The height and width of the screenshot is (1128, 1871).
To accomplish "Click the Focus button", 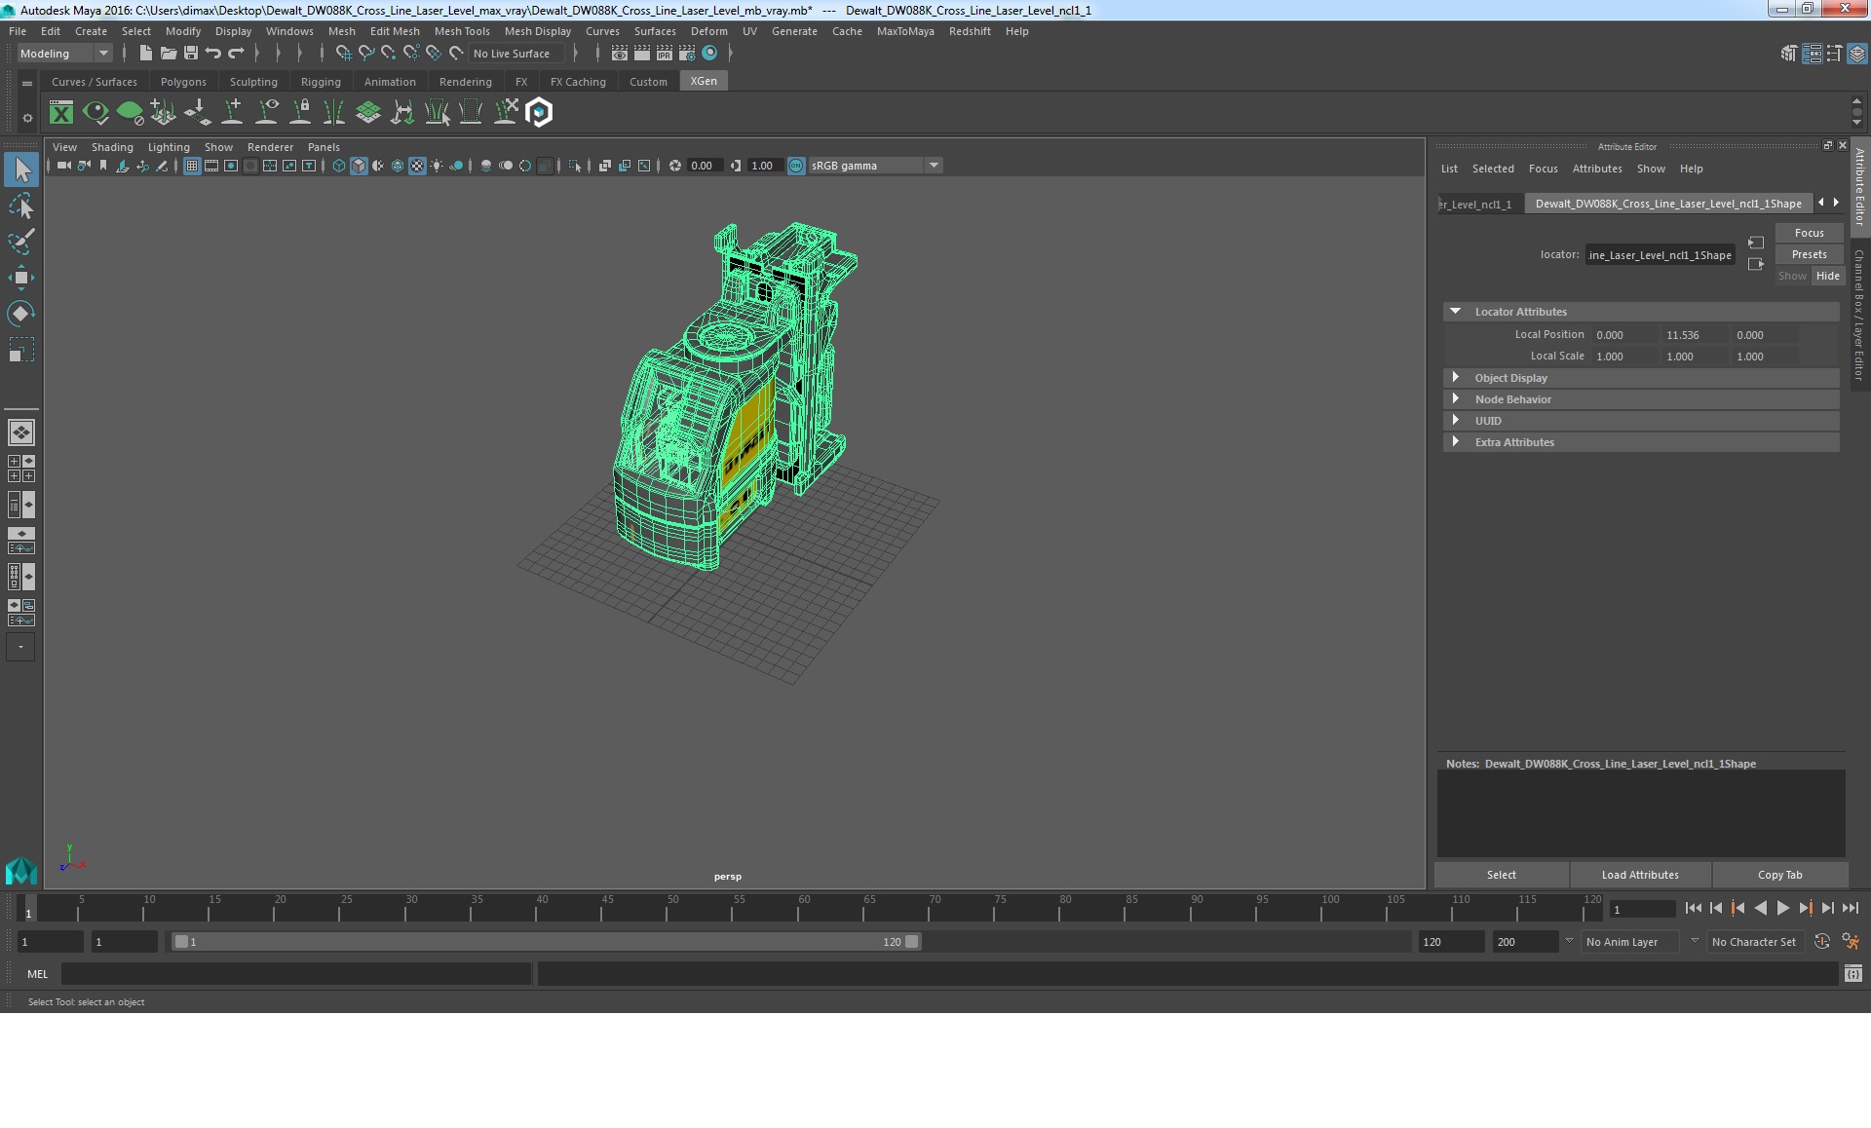I will (x=1809, y=233).
